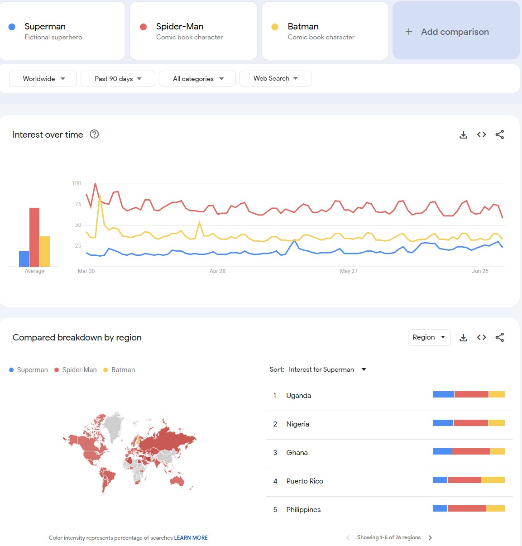
Task: Click the blue Superman average bar
Action: pyautogui.click(x=24, y=259)
